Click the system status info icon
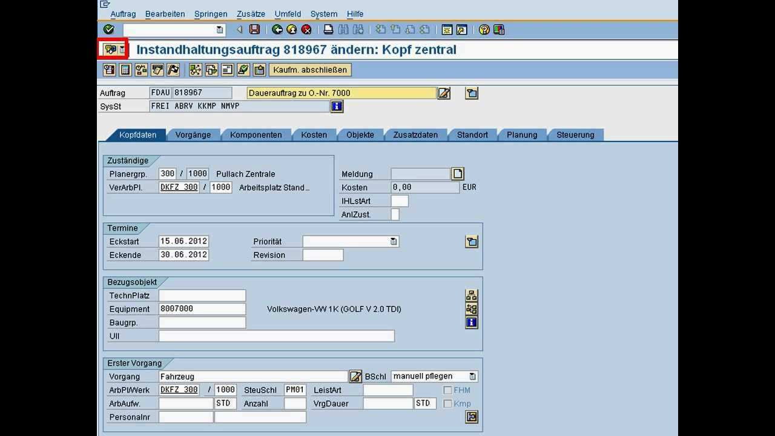This screenshot has height=436, width=775. pyautogui.click(x=337, y=107)
